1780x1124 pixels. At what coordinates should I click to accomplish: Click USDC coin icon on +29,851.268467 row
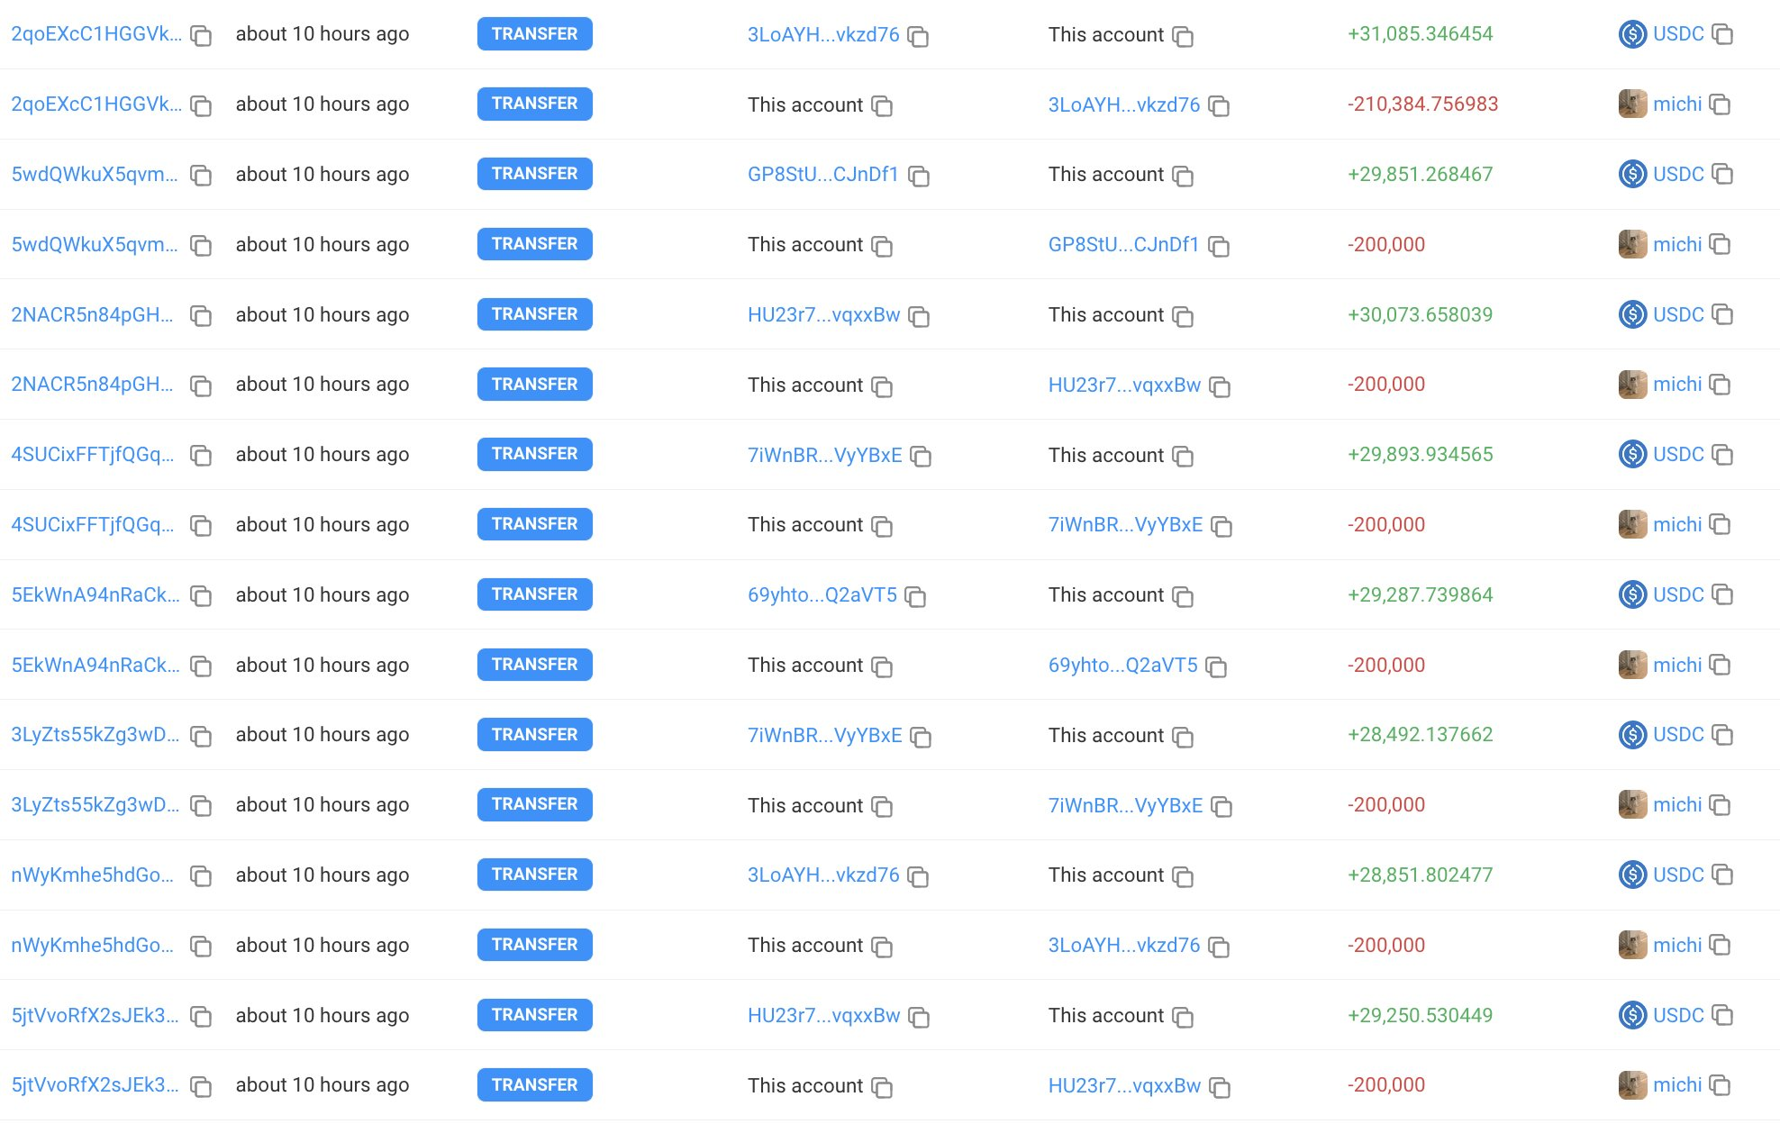(1632, 174)
